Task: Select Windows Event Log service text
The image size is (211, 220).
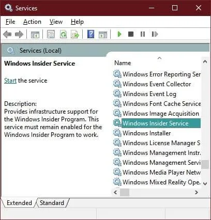Action: tap(149, 94)
